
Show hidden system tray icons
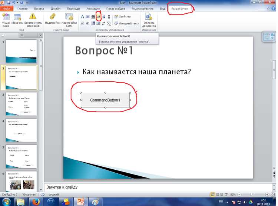(228, 202)
